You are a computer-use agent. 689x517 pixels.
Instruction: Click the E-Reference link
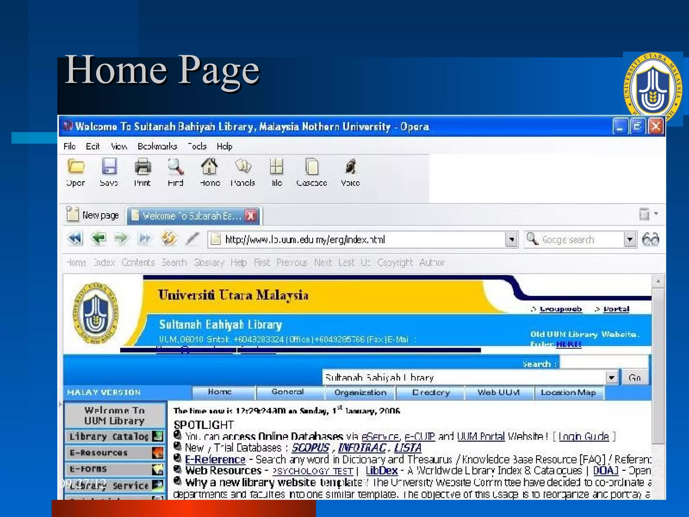[215, 459]
